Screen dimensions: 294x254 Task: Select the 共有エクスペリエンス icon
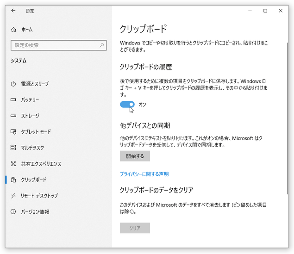13,164
